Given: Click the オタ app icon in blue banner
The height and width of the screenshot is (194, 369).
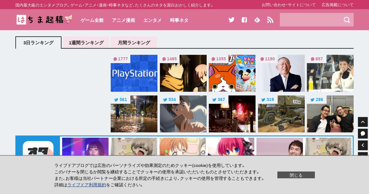Looking at the screenshot, I should 38,148.
